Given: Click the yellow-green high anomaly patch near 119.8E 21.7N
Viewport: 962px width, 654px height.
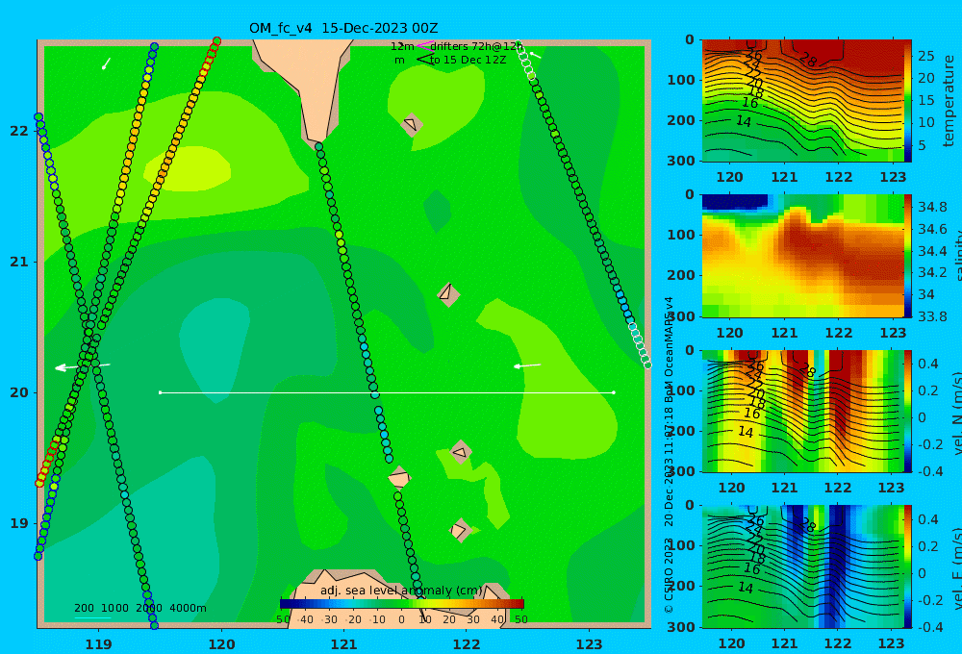Looking at the screenshot, I should coord(188,168).
